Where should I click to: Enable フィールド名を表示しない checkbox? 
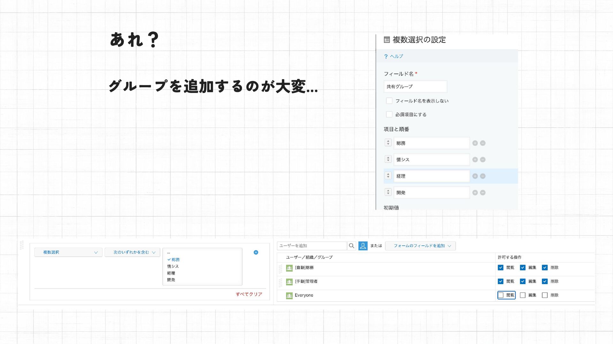(389, 101)
